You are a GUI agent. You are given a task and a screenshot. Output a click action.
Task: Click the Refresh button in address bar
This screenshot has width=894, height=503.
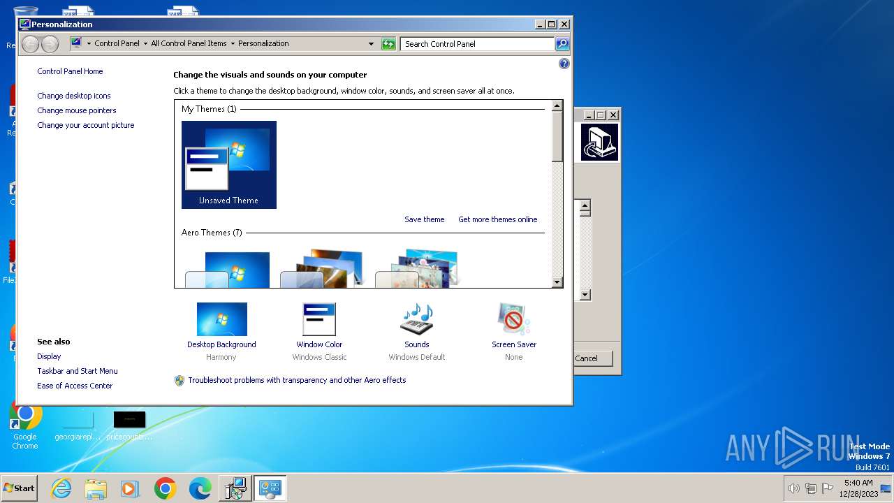pos(388,44)
